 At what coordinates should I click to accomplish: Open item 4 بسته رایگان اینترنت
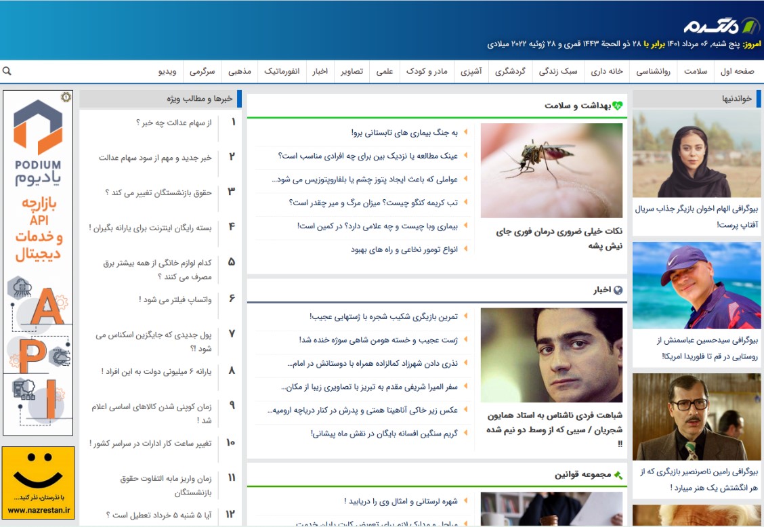click(150, 228)
